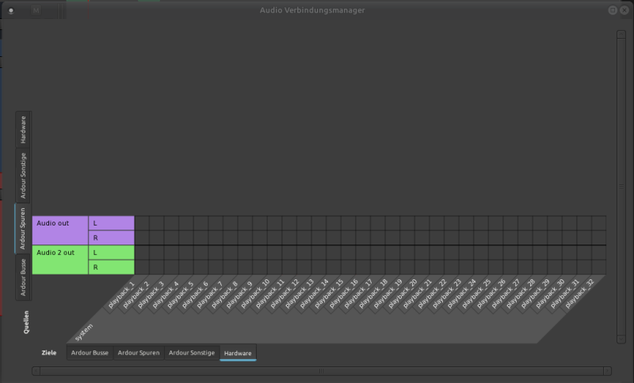Viewport: 634px width, 383px height.
Task: Choose vertical Ardour Busse tab for Quellen
Action: 24,276
